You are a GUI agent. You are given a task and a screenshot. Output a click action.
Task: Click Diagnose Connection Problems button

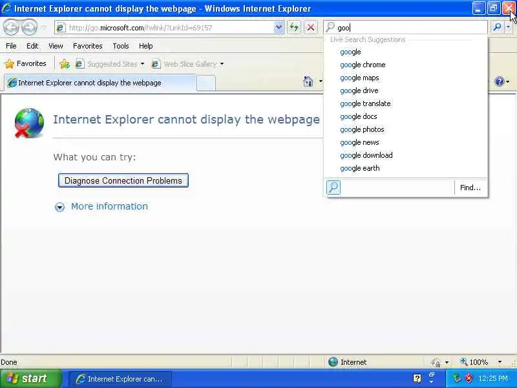click(123, 180)
